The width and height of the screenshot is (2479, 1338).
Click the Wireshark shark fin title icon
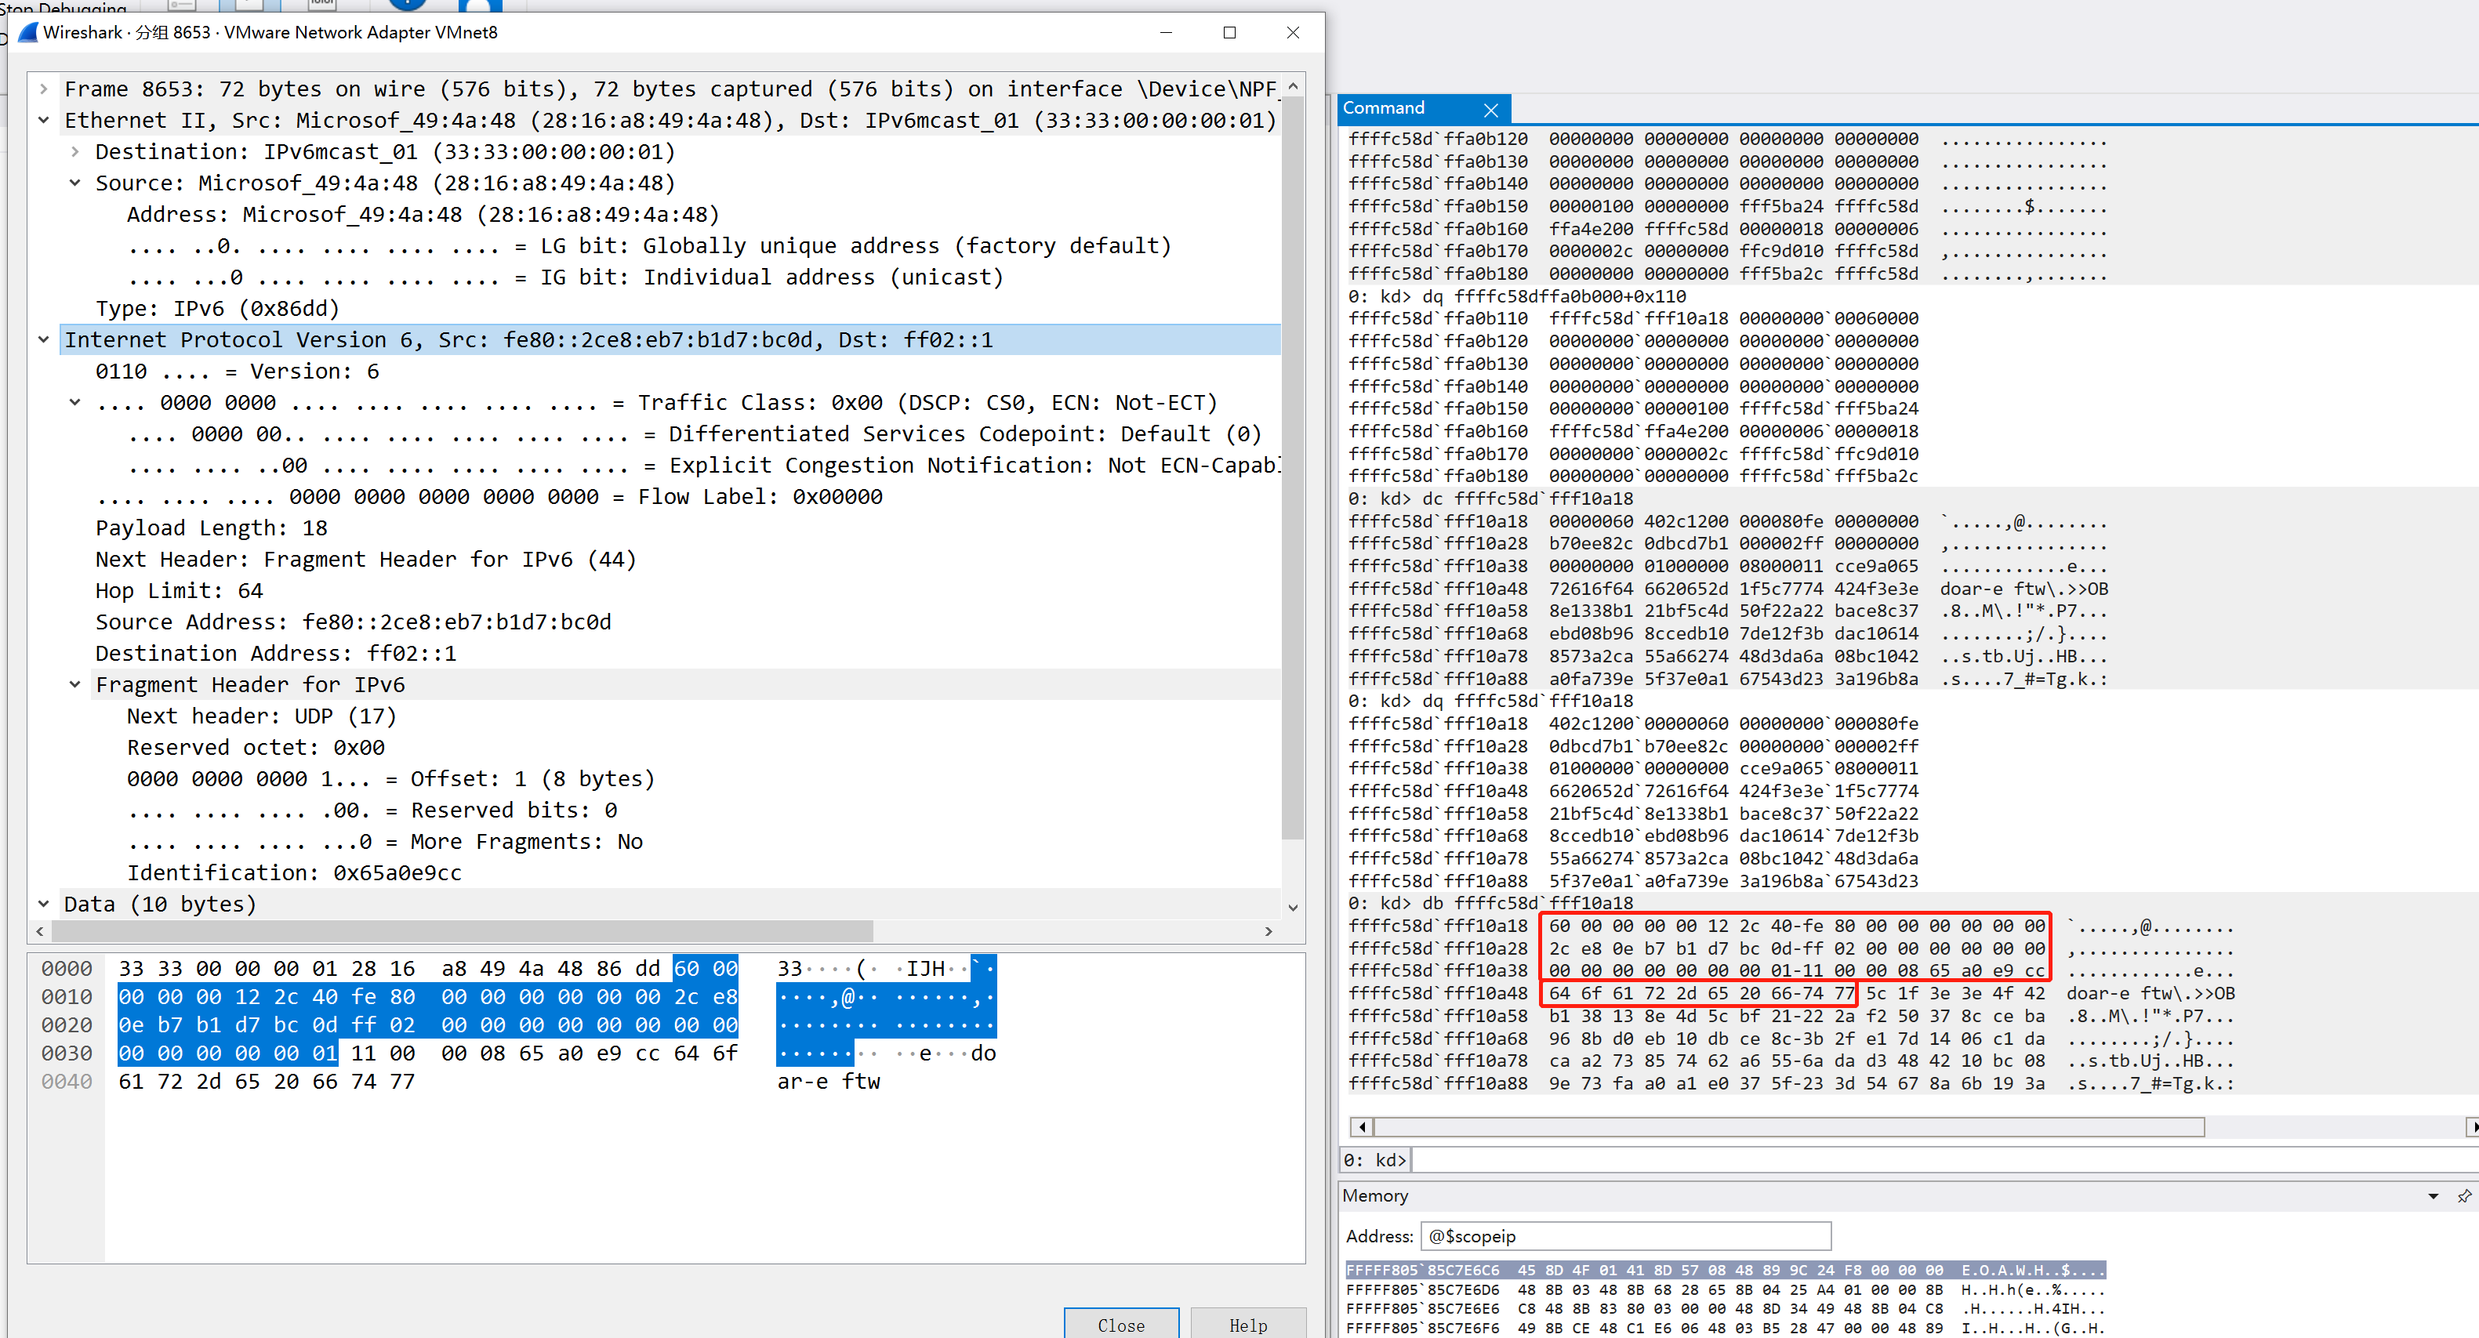pos(28,31)
